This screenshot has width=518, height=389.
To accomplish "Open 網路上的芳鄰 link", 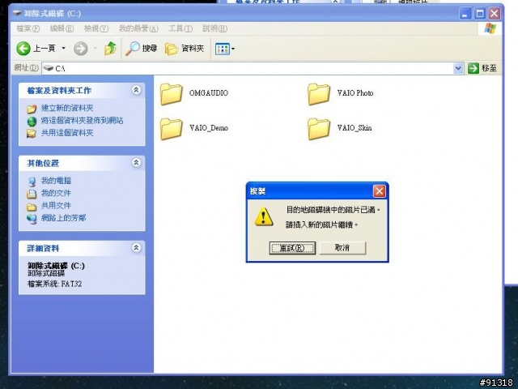I will pyautogui.click(x=63, y=218).
